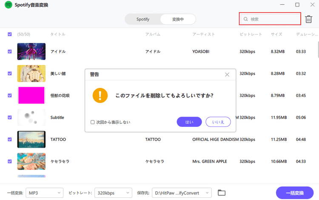The height and width of the screenshot is (200, 319).
Task: Click the TATTOO album cover thumbnail
Action: click(x=31, y=140)
